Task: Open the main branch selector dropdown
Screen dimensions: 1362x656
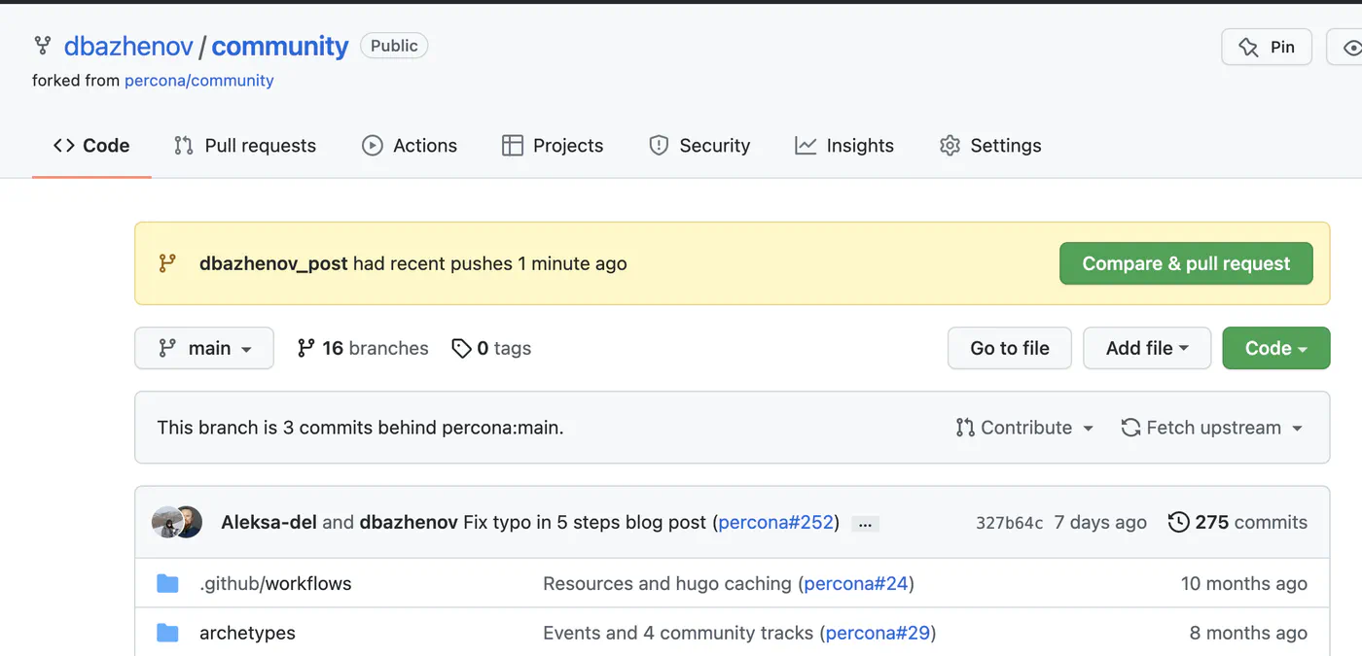Action: [204, 348]
